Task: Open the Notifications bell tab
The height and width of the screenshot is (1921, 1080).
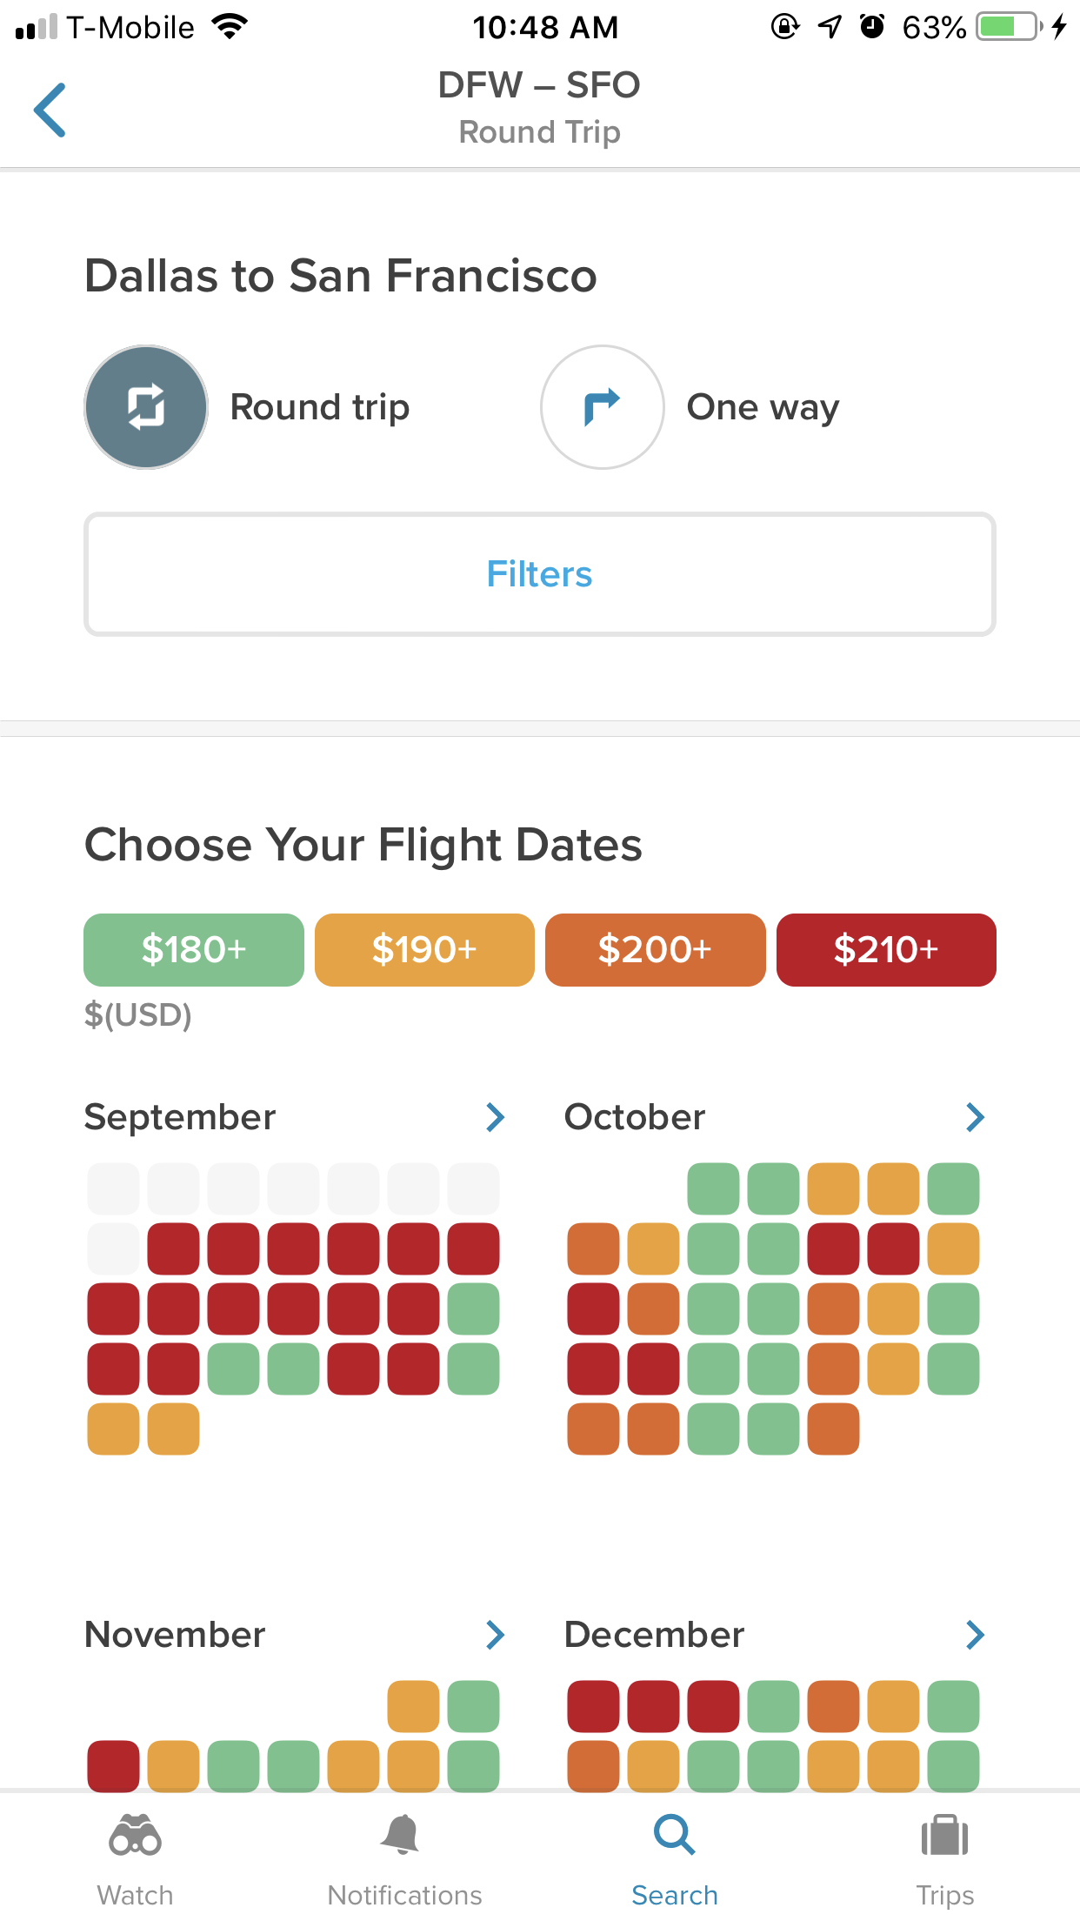Action: pyautogui.click(x=404, y=1860)
